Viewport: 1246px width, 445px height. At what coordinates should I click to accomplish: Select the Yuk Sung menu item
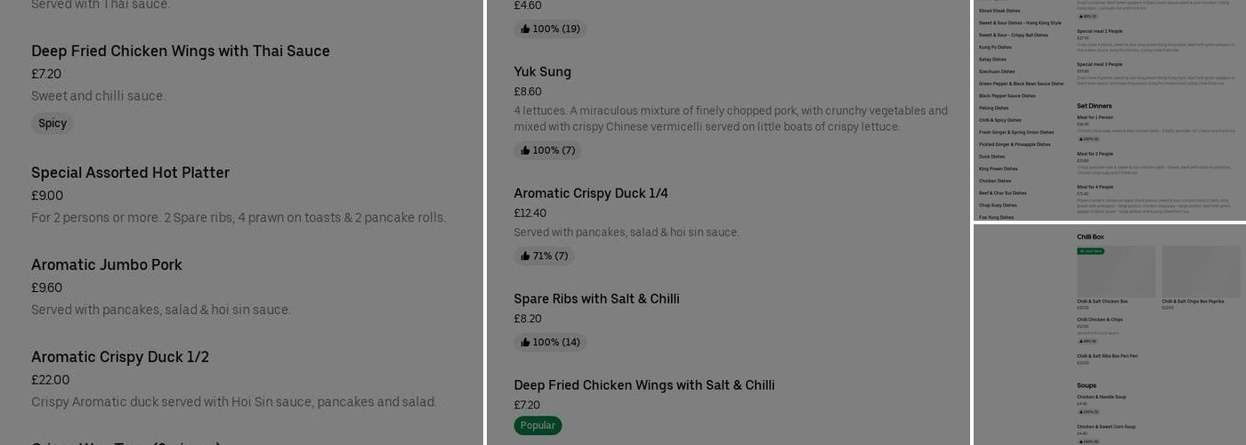point(542,72)
